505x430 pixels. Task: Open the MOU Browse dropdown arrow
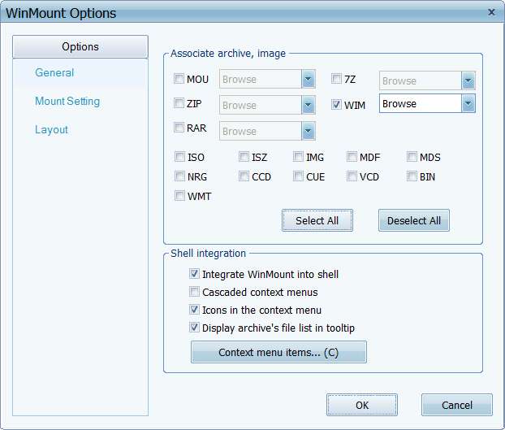(x=309, y=79)
